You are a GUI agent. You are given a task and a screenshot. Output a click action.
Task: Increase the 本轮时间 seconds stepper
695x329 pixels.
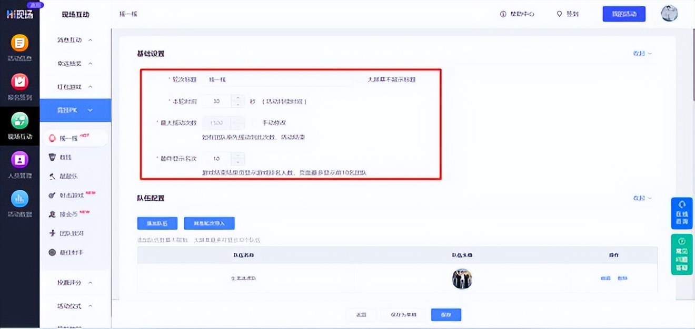click(x=239, y=98)
